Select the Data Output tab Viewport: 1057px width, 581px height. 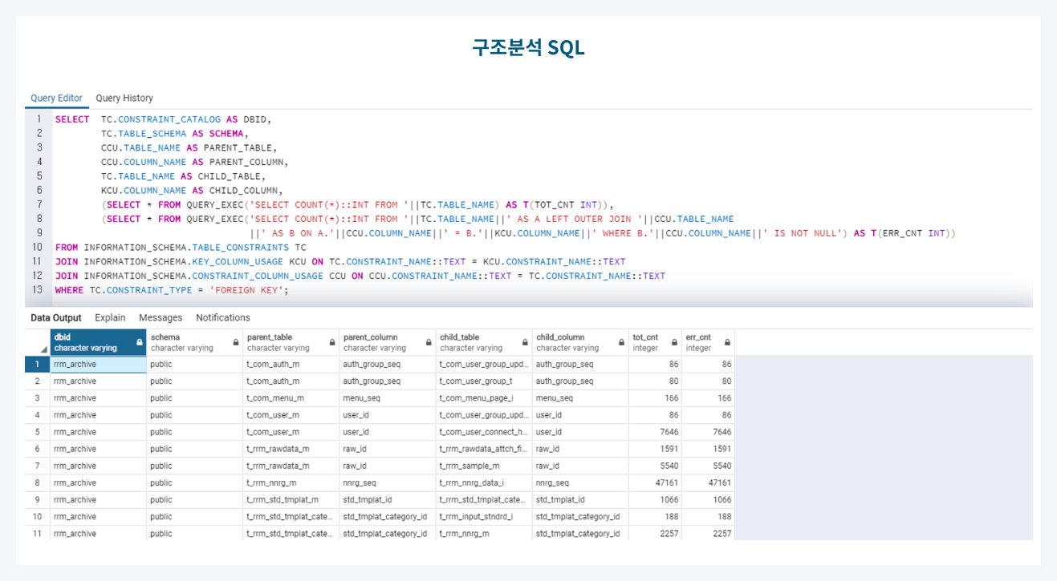click(57, 317)
